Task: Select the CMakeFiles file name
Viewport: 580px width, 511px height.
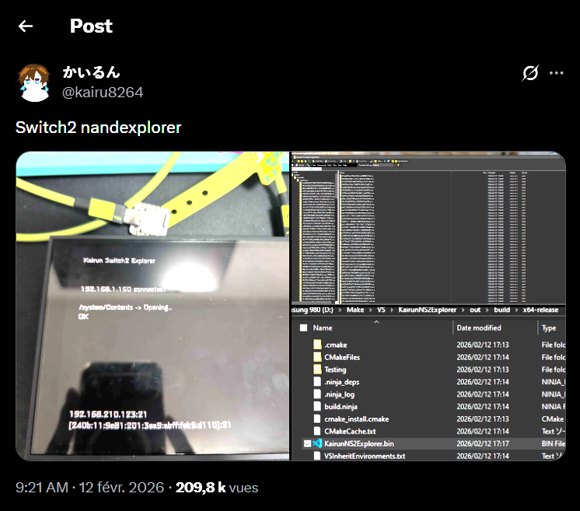Action: (342, 357)
